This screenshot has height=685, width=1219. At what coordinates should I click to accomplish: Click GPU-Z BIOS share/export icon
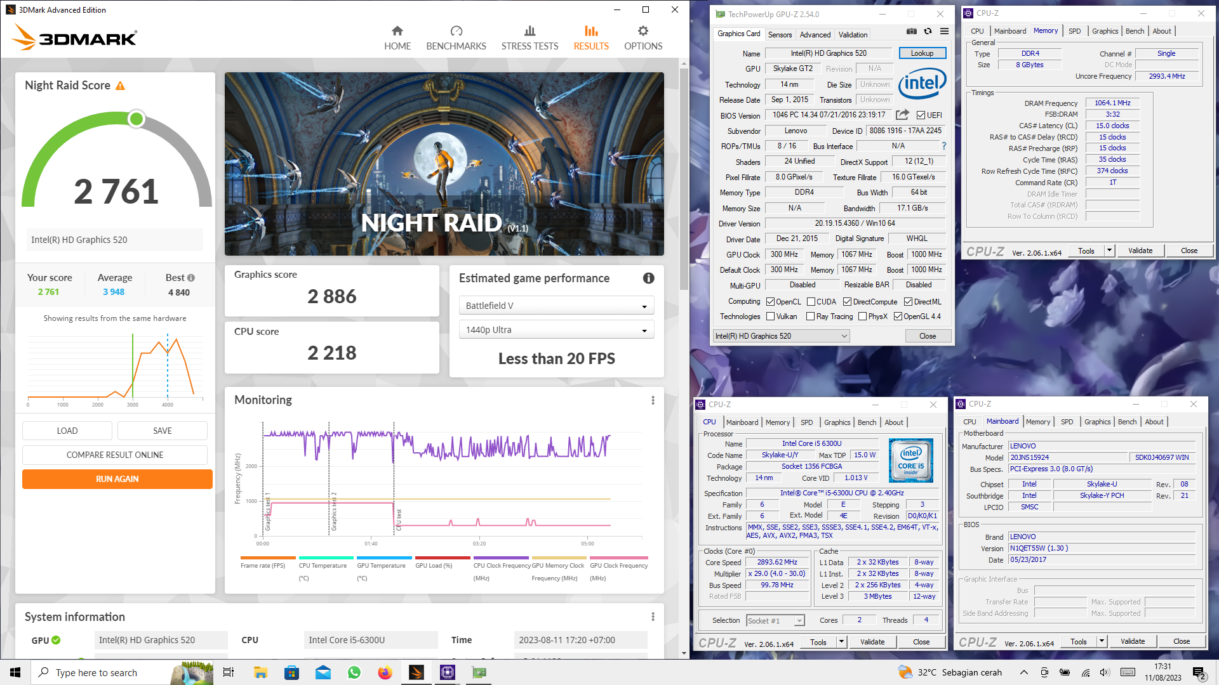[x=902, y=115]
